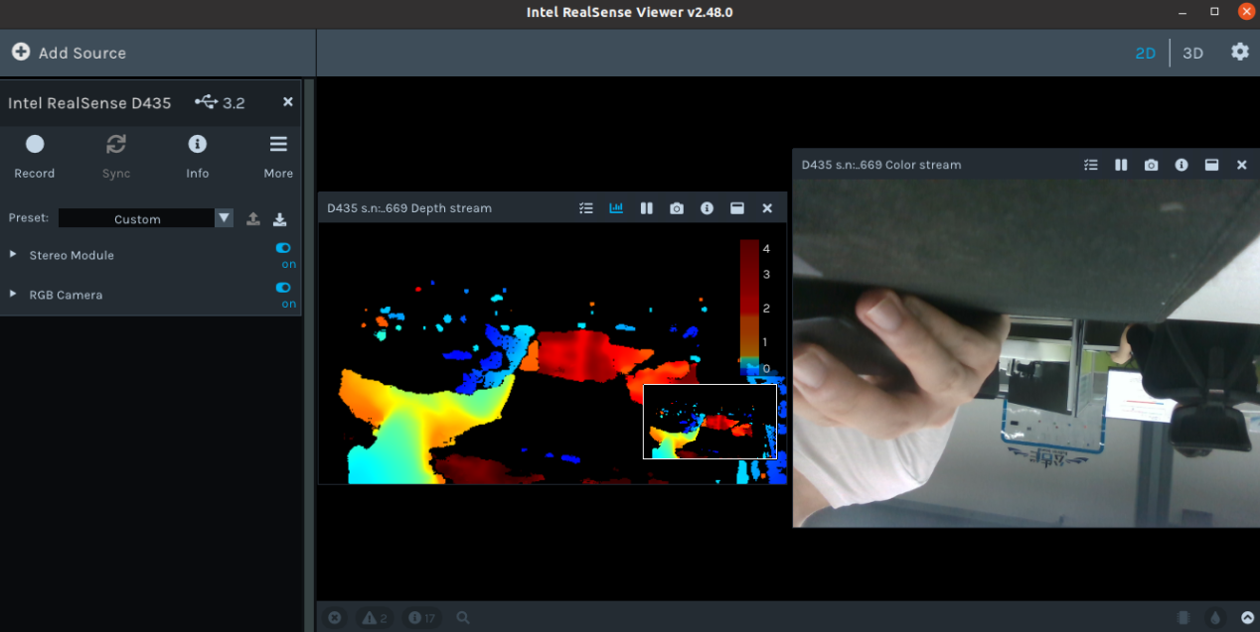1260x632 pixels.
Task: Click Add Source
Action: 70,53
